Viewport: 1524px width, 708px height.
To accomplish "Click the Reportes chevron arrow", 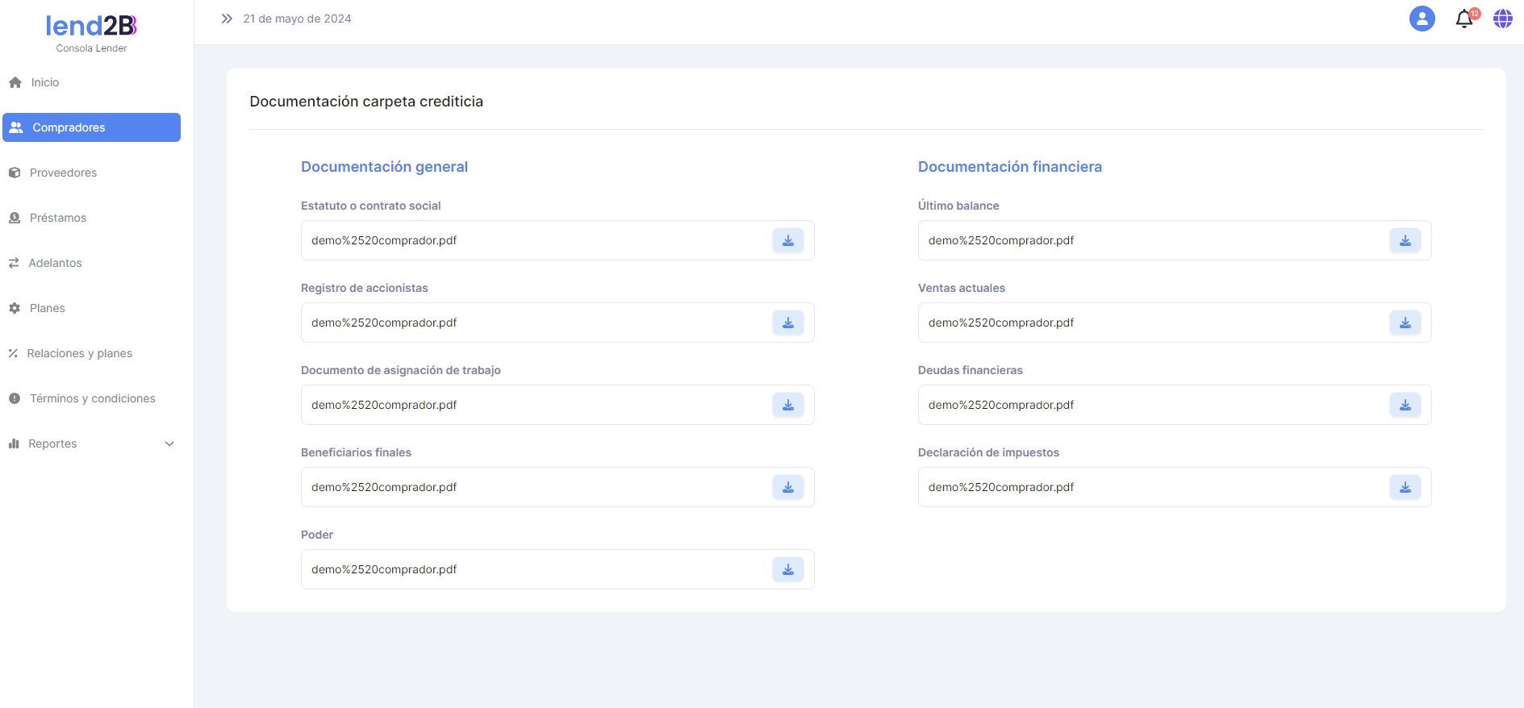I will [169, 444].
